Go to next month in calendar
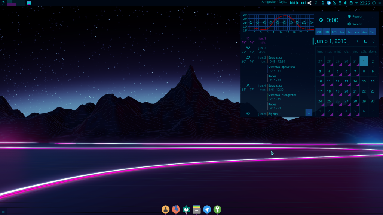Screen dimensions: 383x215 coord(374,41)
